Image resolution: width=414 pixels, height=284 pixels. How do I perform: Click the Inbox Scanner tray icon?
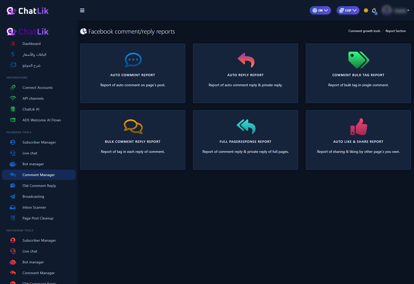click(x=13, y=207)
